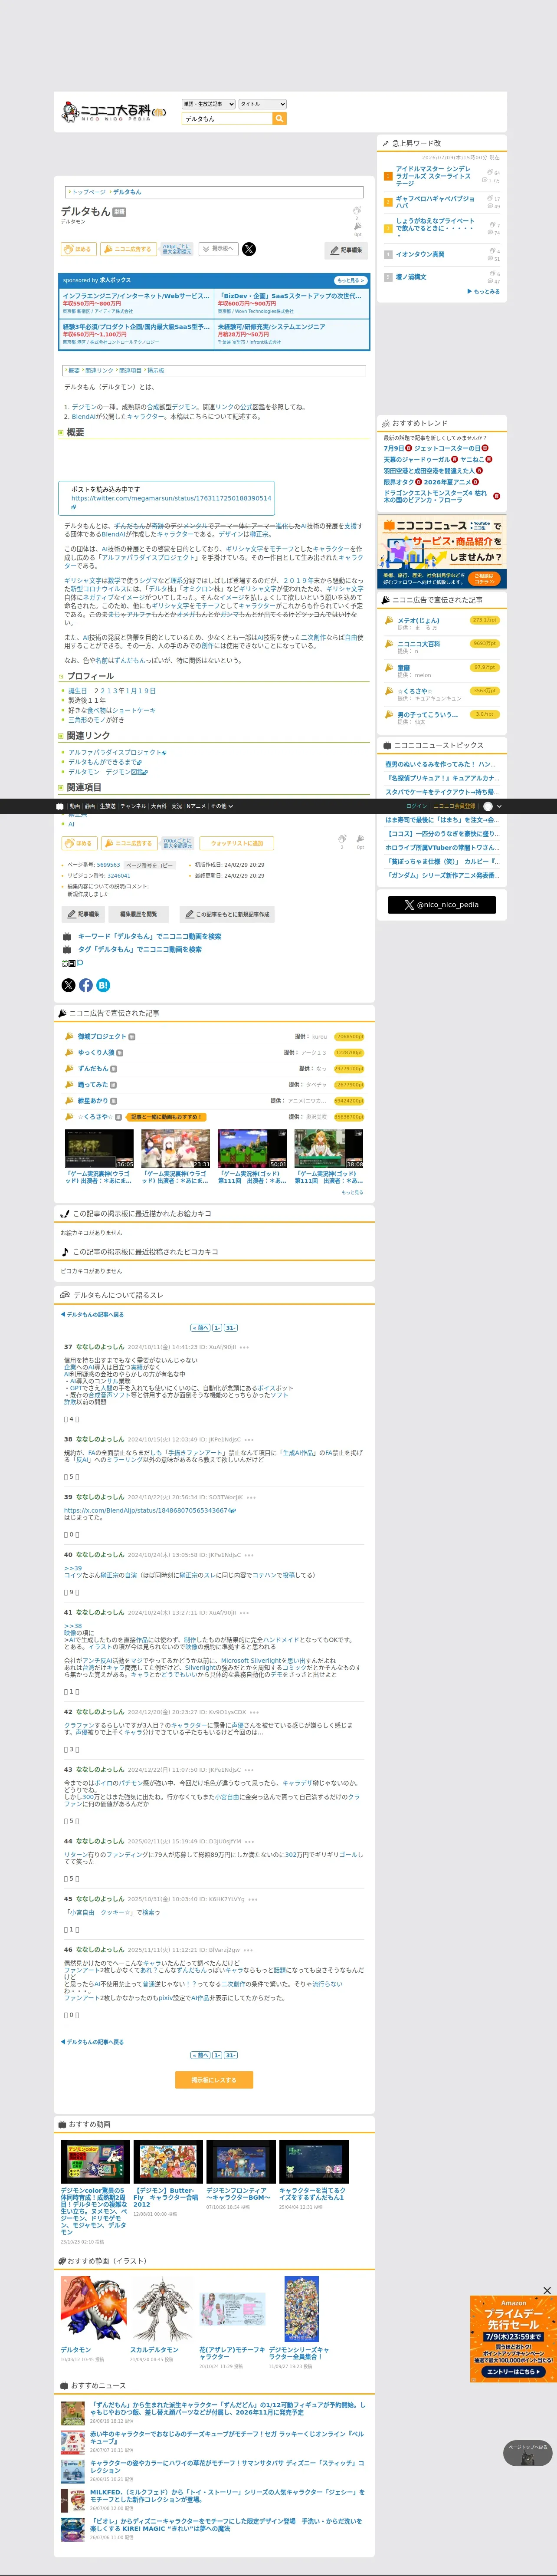Click the トップページ breadcrumb link
Viewport: 557px width, 2576px height.
click(88, 192)
